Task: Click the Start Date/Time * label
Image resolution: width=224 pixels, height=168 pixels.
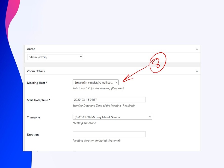Action: [38, 100]
